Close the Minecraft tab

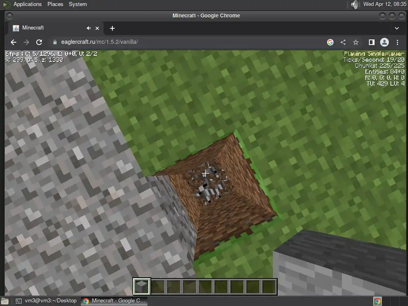point(97,28)
